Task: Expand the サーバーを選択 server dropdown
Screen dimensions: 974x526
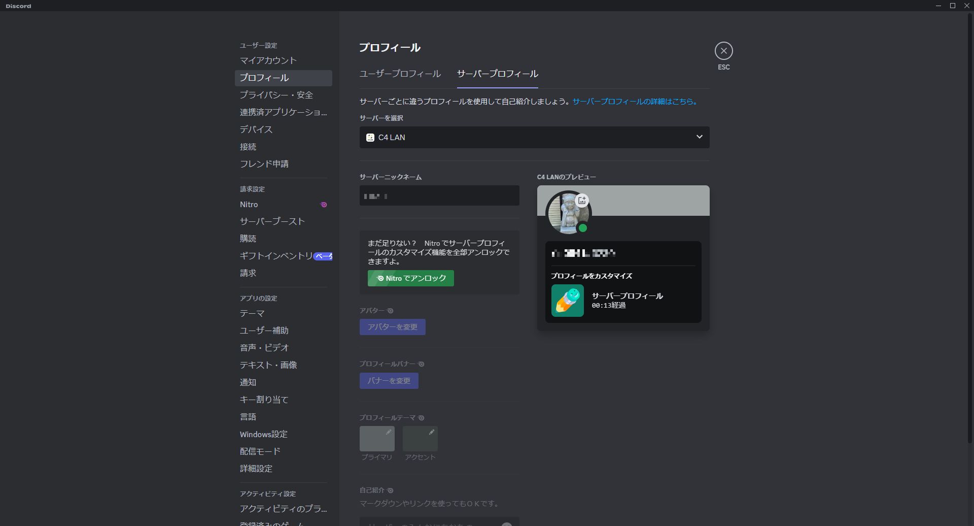Action: point(699,137)
